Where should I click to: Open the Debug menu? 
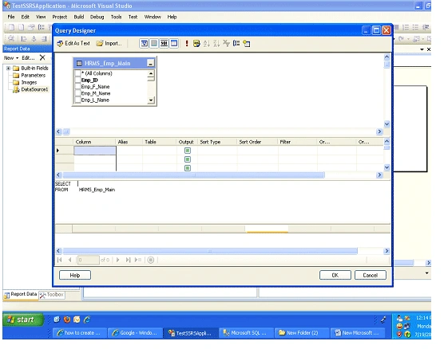(97, 17)
